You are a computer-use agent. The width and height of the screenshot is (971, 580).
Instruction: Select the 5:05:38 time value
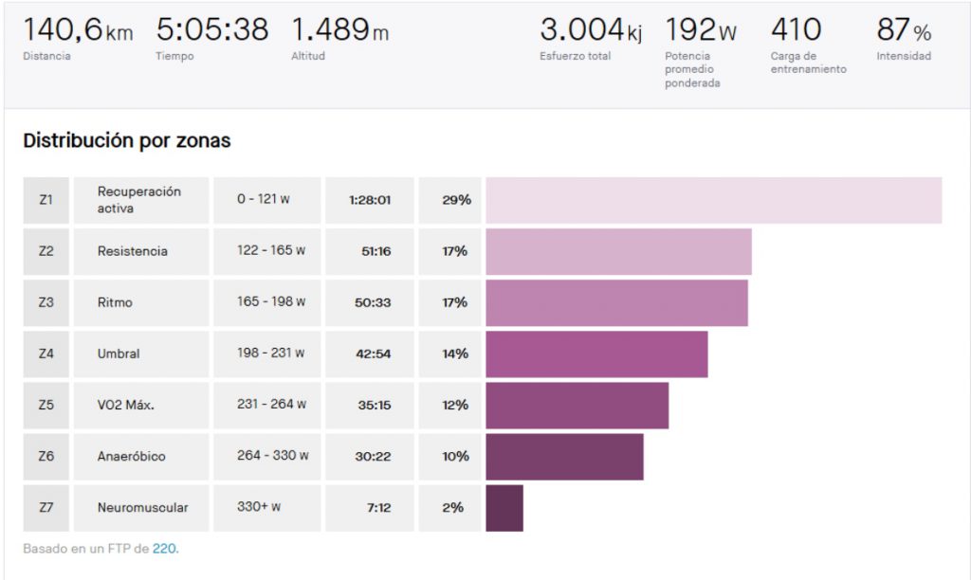[211, 30]
